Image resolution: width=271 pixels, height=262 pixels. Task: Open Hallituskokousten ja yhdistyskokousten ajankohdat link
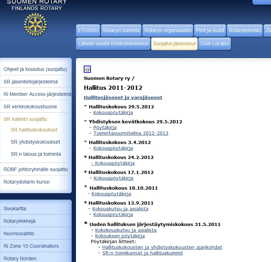162,247
